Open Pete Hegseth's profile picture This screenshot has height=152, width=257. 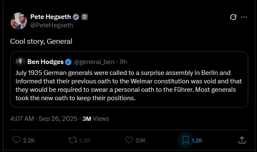point(19,21)
